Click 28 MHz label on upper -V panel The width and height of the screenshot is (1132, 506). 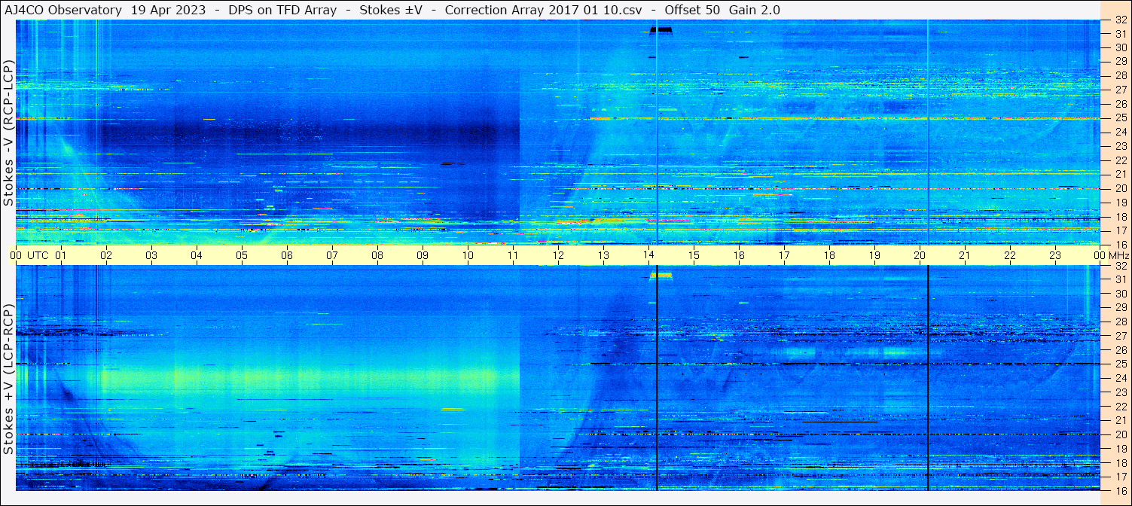tap(1121, 76)
